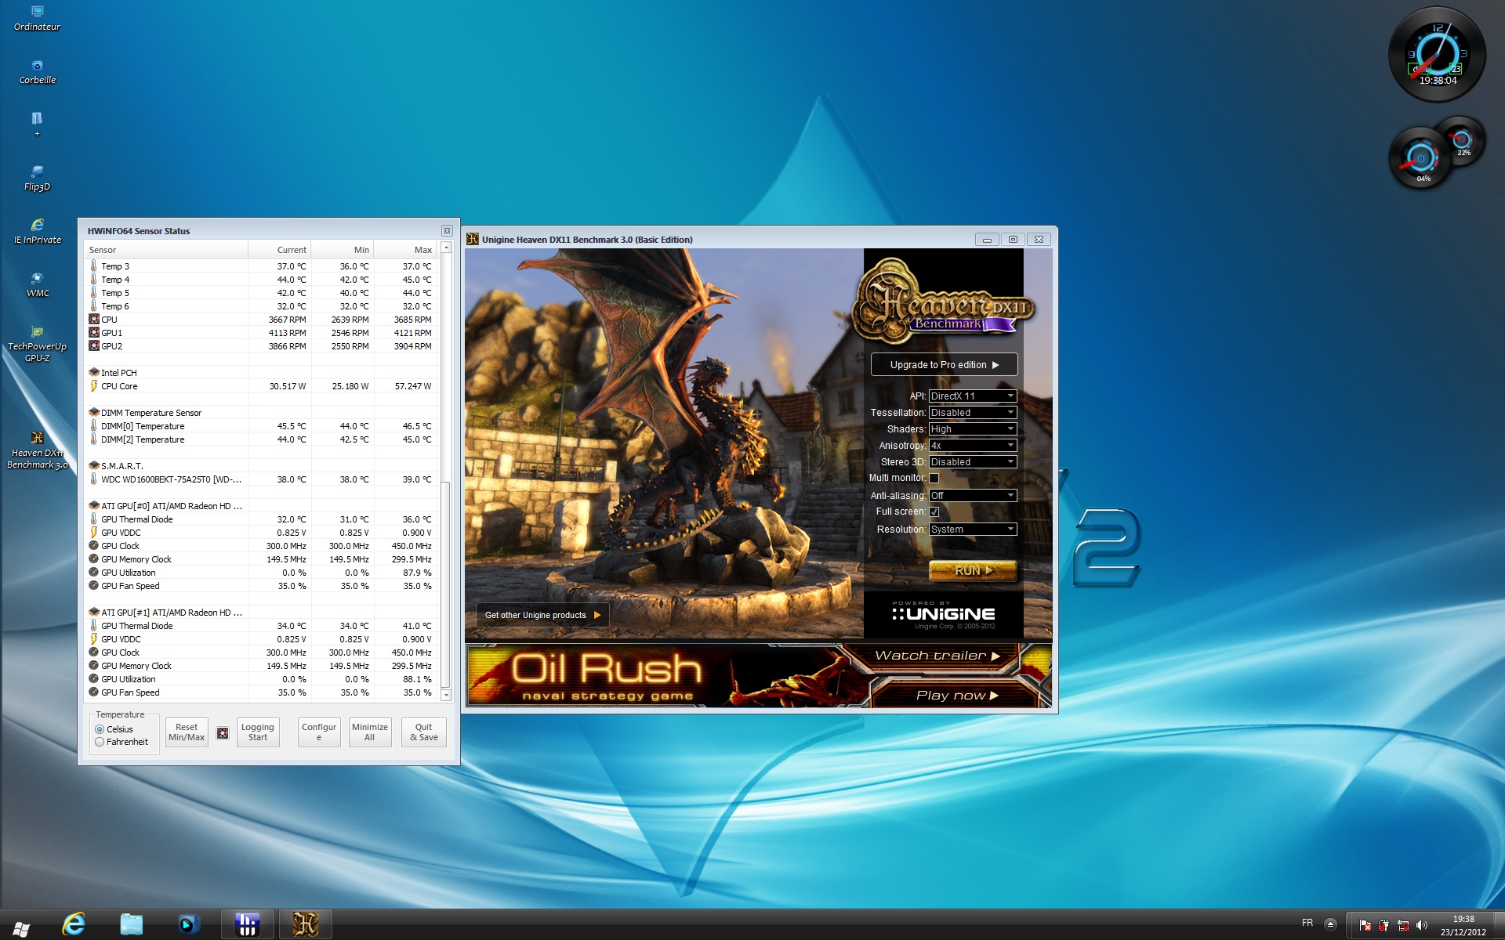Image resolution: width=1505 pixels, height=940 pixels.
Task: Click the Max column header
Action: [404, 250]
